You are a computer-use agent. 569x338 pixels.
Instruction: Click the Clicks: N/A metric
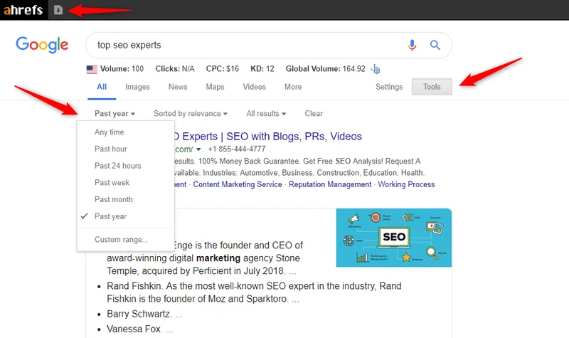175,69
